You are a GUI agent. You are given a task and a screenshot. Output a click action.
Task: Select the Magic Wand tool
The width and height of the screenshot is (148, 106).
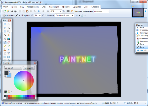(x=5, y=35)
